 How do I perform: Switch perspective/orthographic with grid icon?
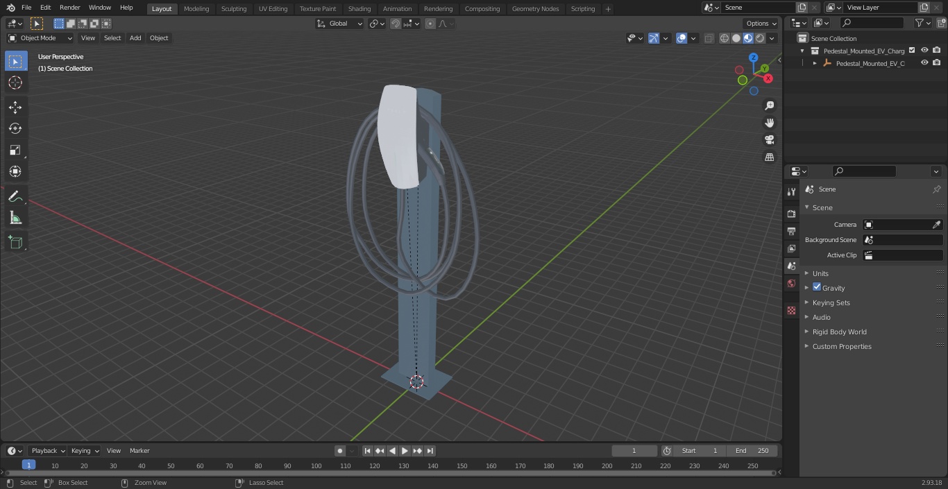[769, 157]
